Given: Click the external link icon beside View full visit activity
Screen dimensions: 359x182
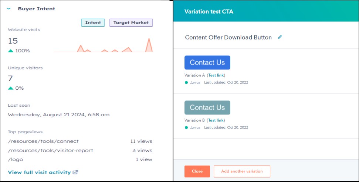Looking at the screenshot, I should click(x=75, y=172).
